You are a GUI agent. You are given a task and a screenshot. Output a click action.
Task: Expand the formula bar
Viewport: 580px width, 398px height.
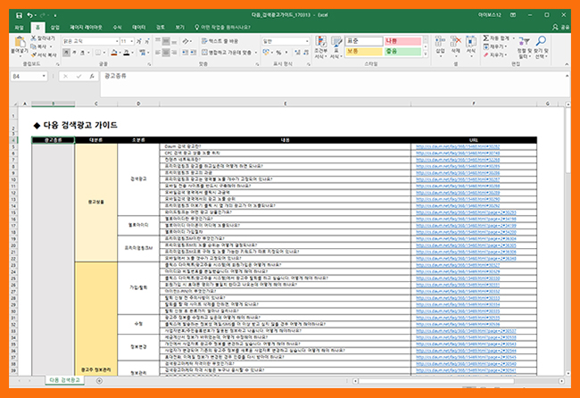coord(567,76)
